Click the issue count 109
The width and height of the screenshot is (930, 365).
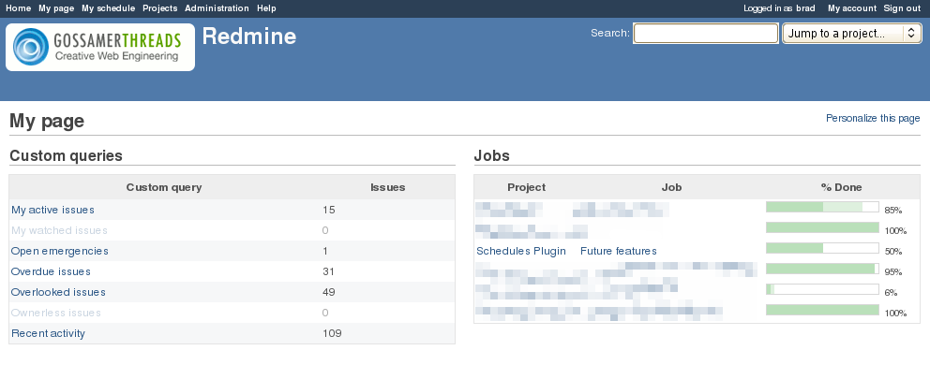pos(332,333)
